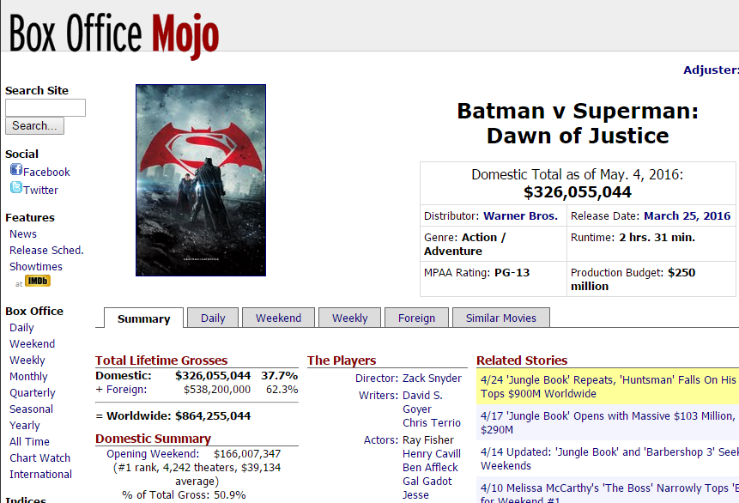This screenshot has width=739, height=503.
Task: Click the March 25, 2016 release date link
Action: 688,216
